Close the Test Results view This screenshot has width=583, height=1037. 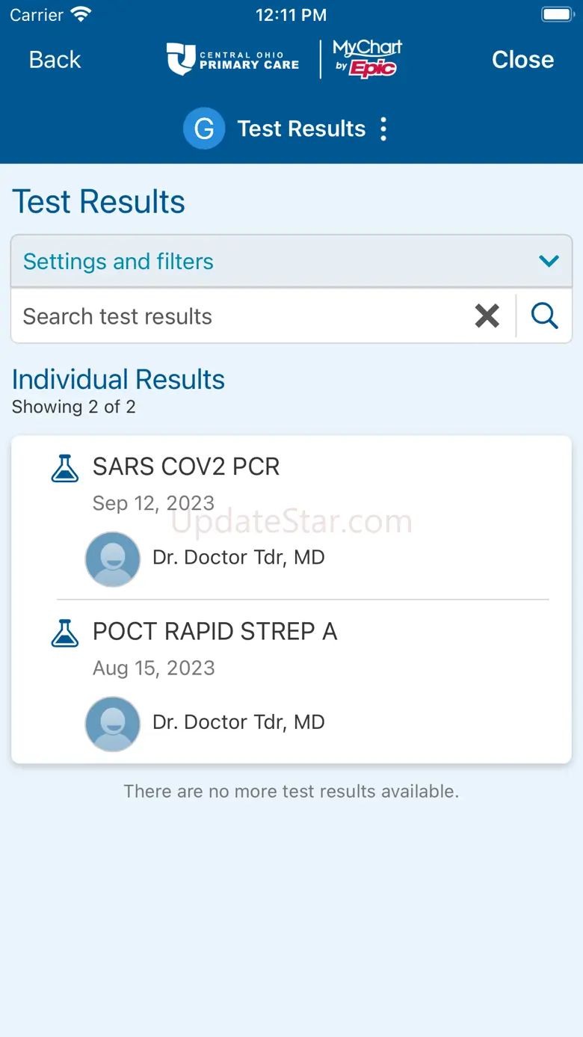(522, 60)
